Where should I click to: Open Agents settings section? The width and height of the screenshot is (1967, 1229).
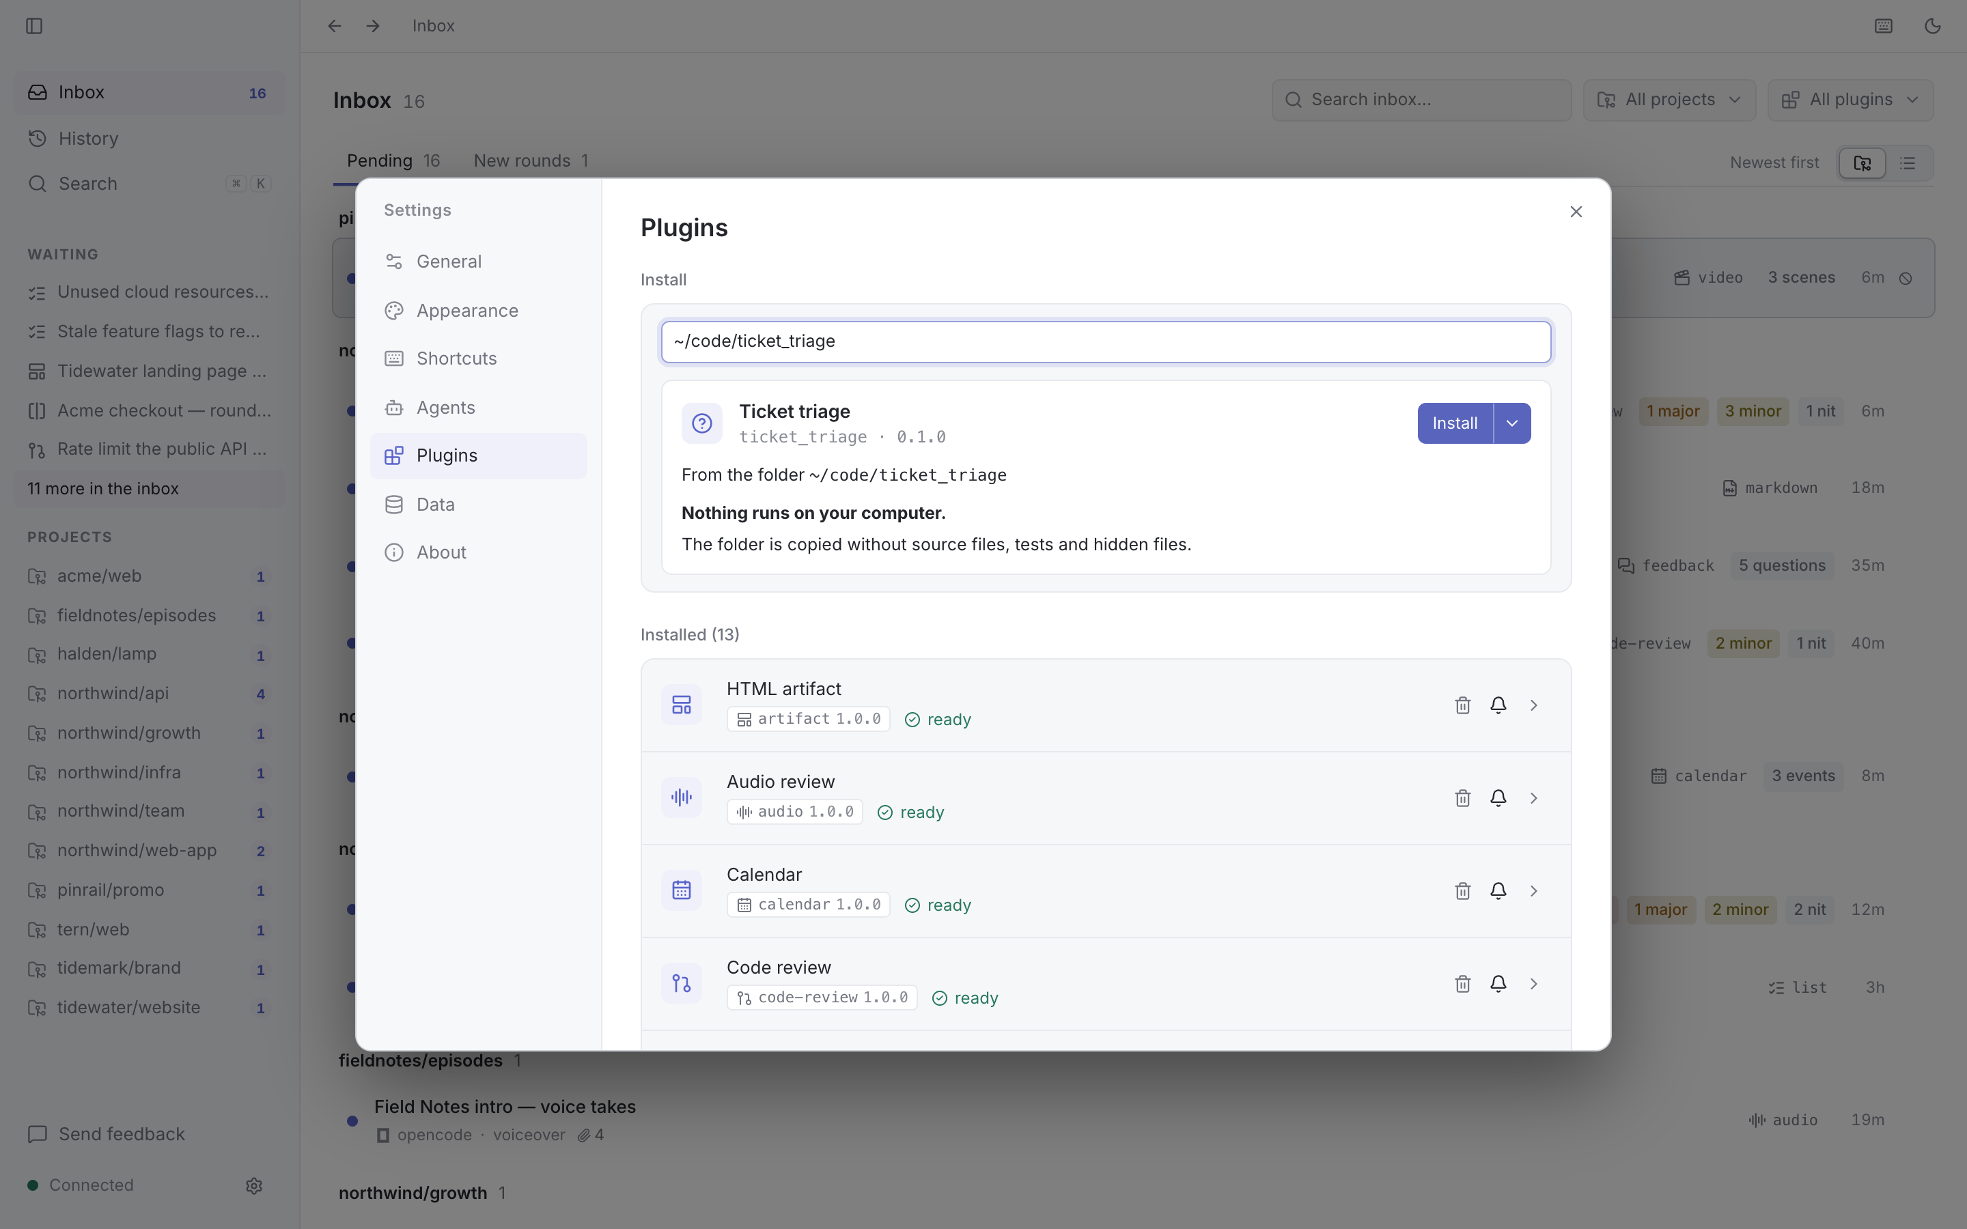(x=478, y=407)
